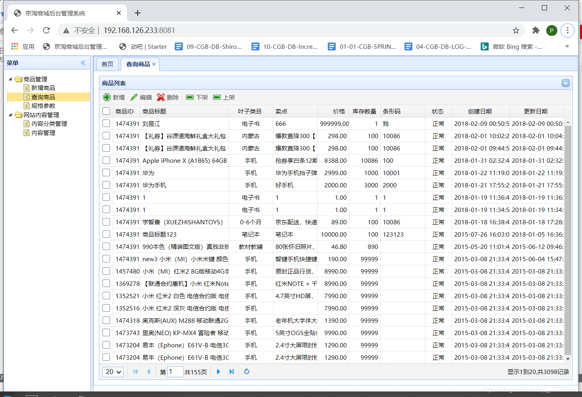The height and width of the screenshot is (397, 582).
Task: Open 规格参数 in the menu tree
Action: point(43,106)
